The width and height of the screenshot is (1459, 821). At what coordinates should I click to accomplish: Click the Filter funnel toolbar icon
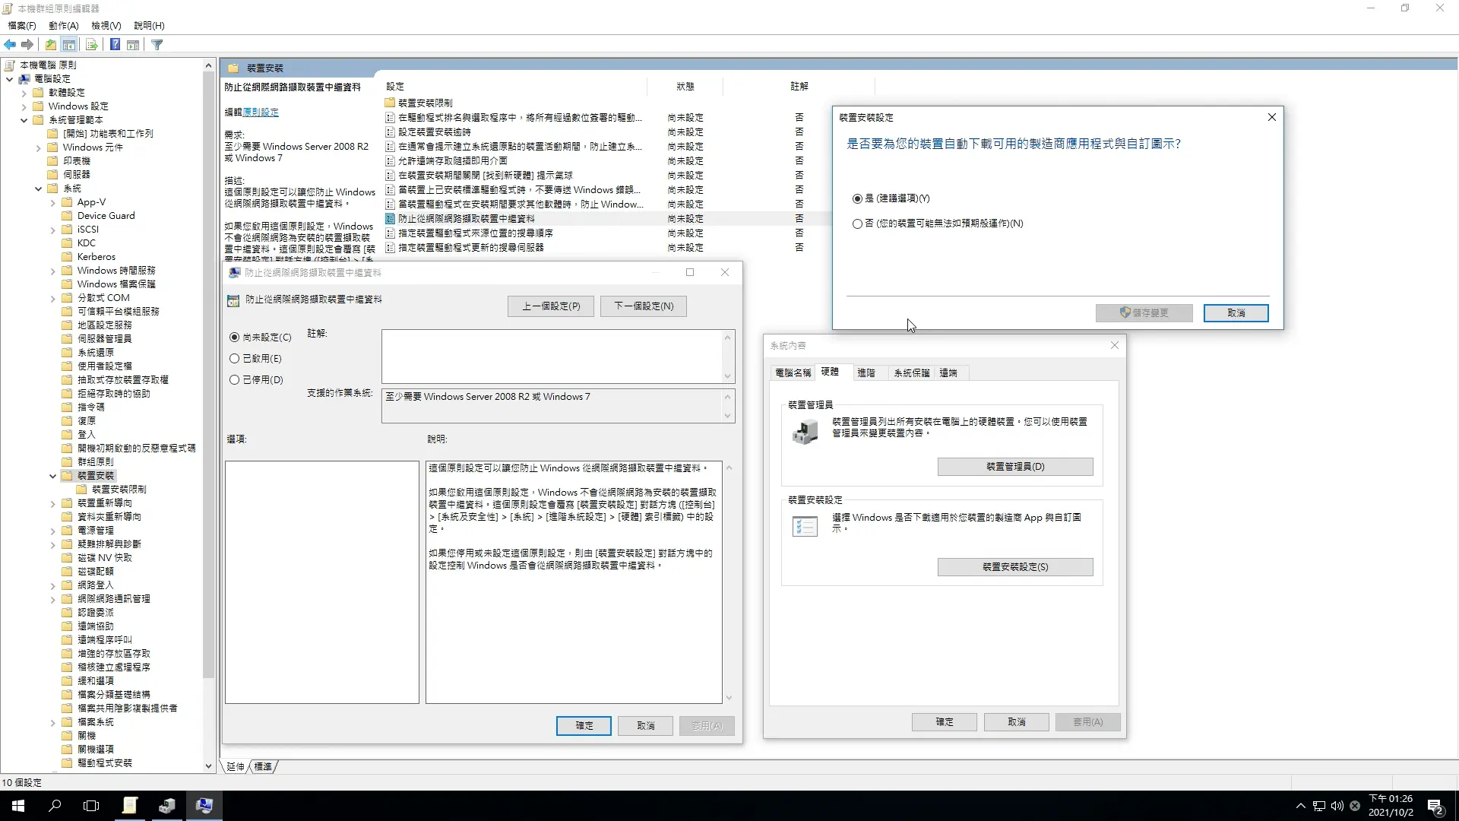pos(157,45)
